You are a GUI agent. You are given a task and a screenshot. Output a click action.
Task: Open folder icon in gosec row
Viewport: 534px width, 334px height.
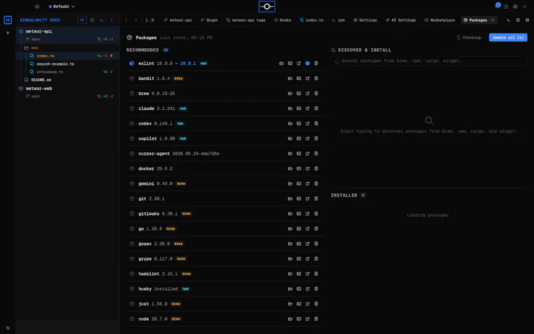290,244
